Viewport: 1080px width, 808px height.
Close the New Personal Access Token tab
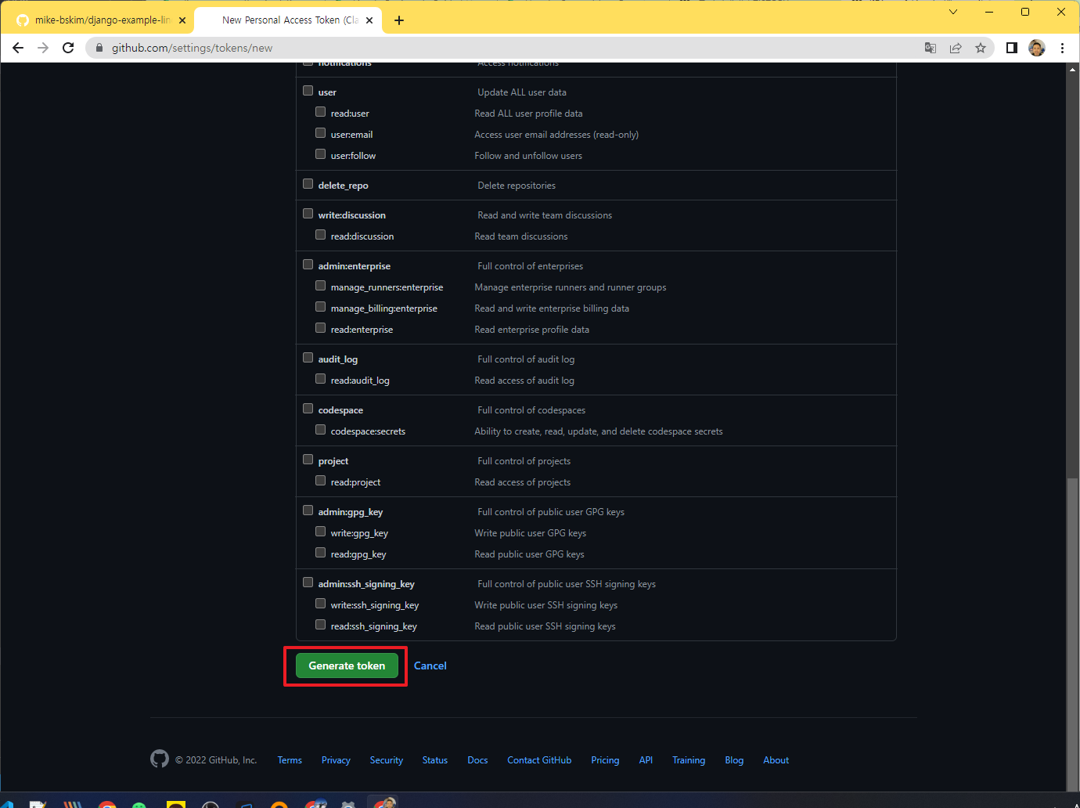[x=370, y=20]
